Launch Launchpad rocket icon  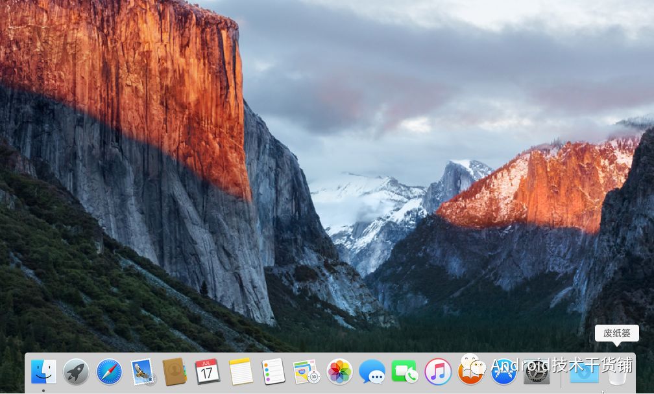[77, 371]
